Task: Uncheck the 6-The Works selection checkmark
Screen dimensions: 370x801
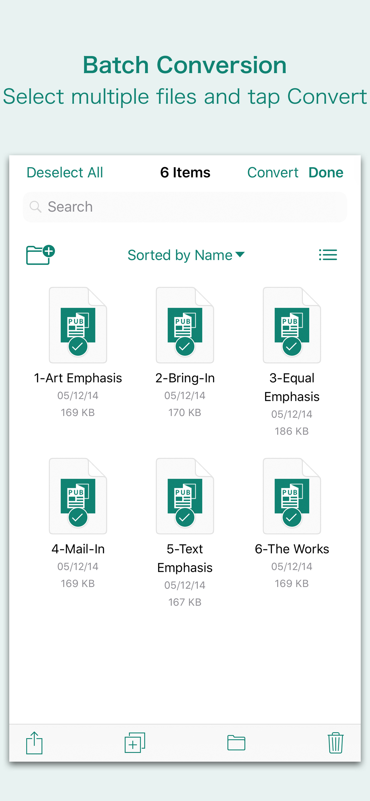Action: (x=292, y=517)
